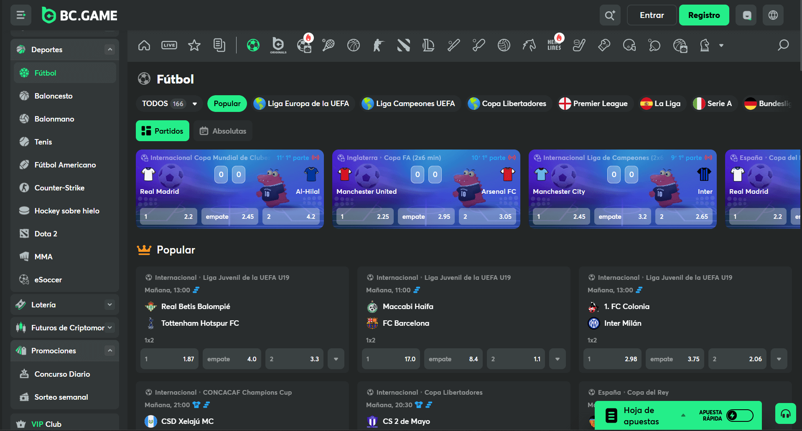
Task: Open favorites star icon in sports toolbar
Action: (194, 45)
